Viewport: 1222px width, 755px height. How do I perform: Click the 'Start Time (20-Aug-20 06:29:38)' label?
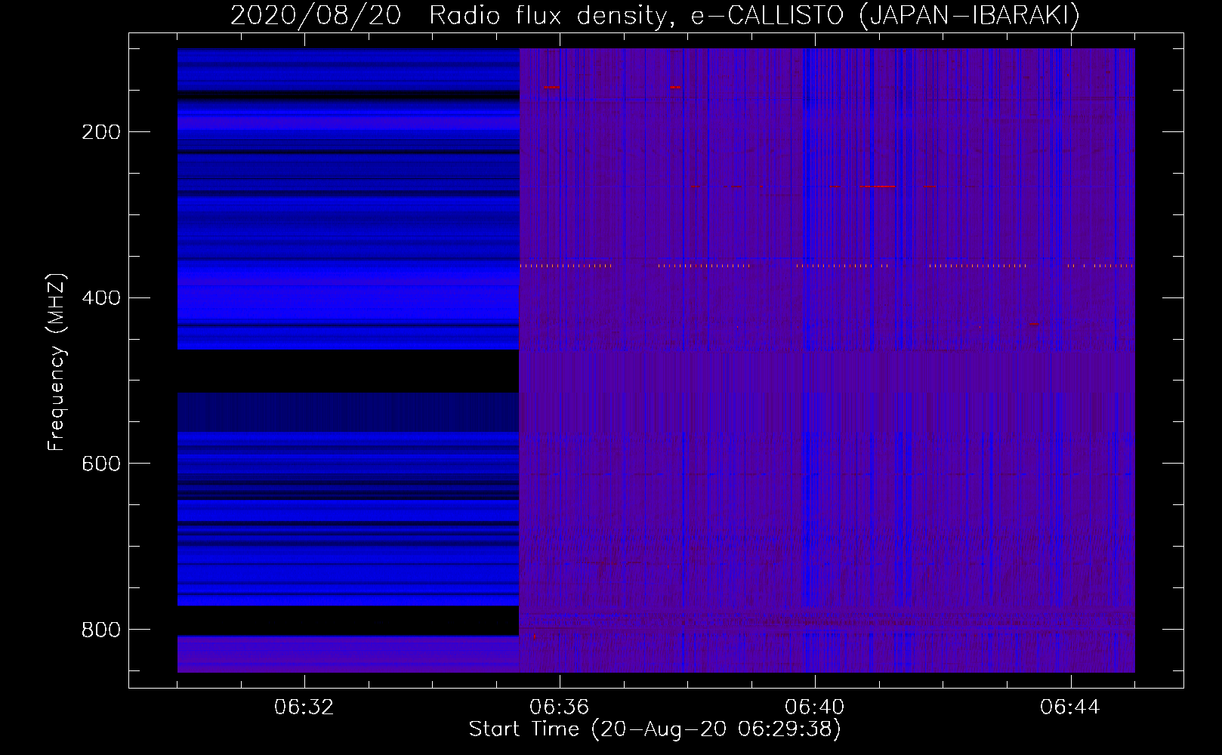(655, 729)
